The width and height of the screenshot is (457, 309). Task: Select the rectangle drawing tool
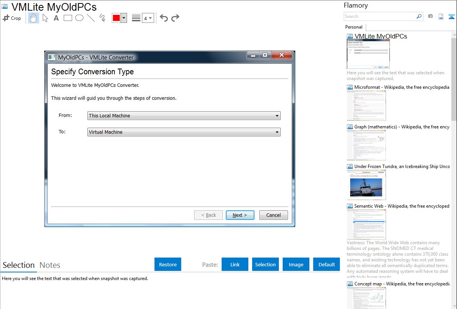(x=68, y=18)
